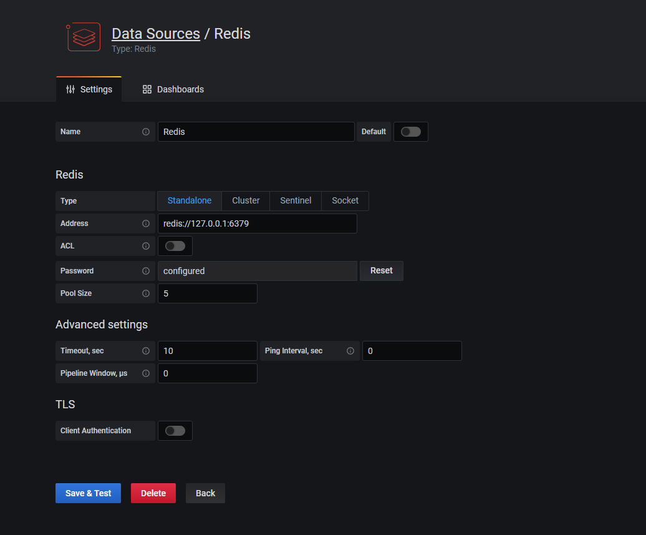Click the info icon for Timeout, sec

click(146, 351)
